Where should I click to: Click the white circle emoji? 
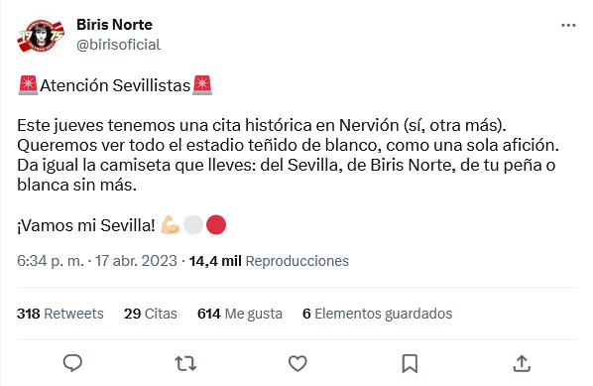click(193, 225)
